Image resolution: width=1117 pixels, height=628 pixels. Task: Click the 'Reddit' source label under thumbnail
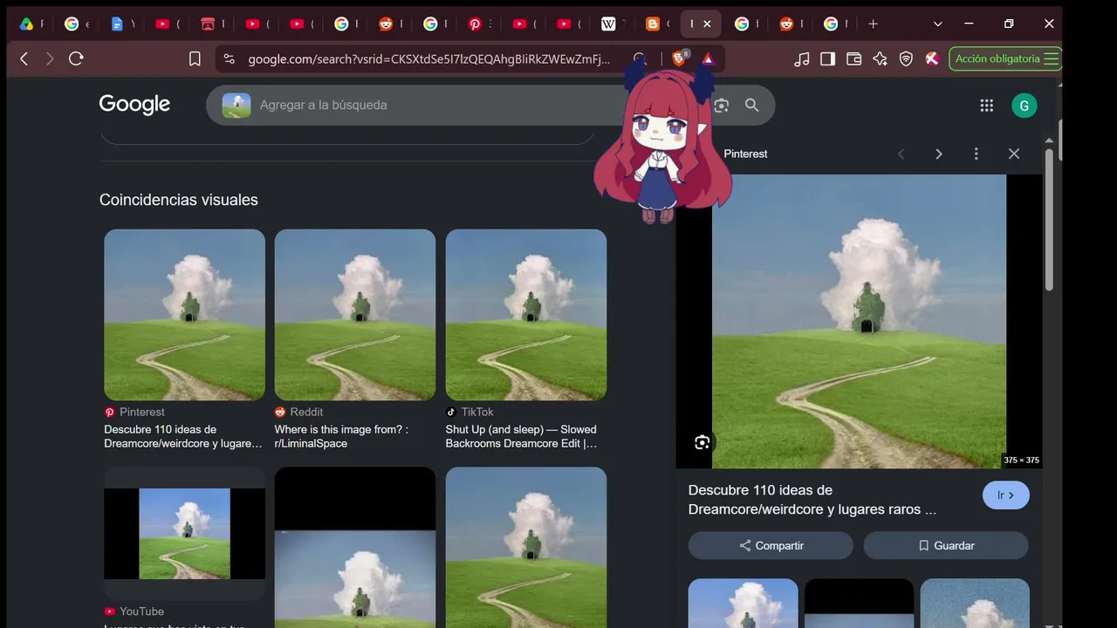(x=306, y=412)
